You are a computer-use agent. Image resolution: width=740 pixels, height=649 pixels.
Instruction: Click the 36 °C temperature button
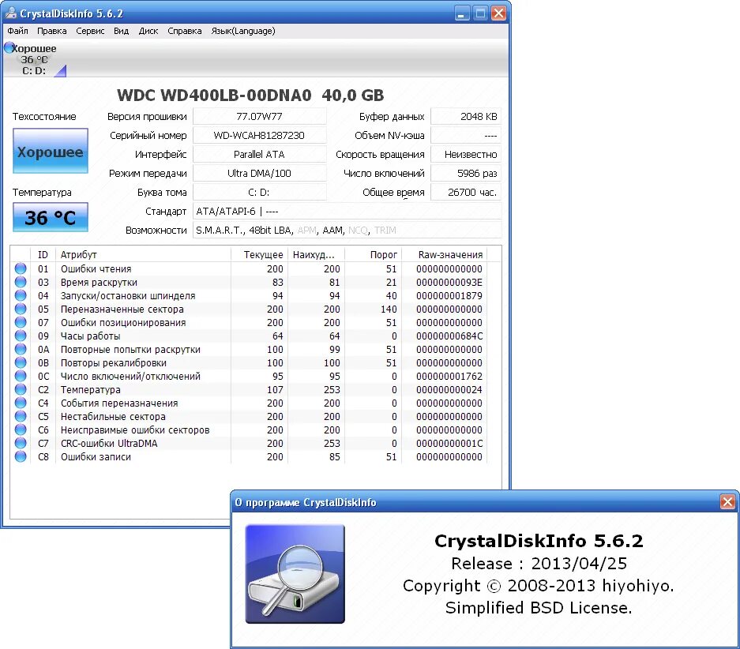click(51, 217)
